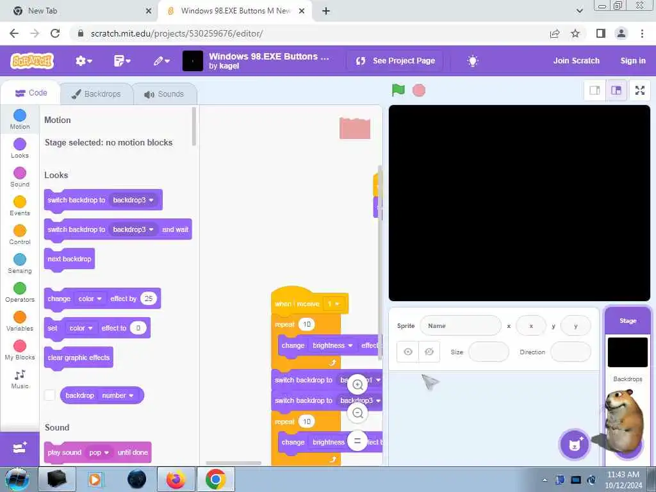Zoom in the code workspace
Screen dimensions: 656x492
click(x=357, y=384)
